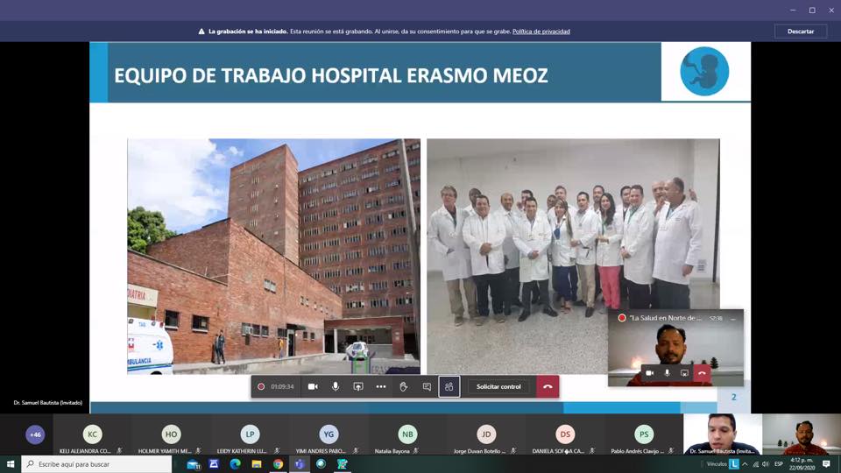Click the hospital building photo on slide

tap(273, 257)
